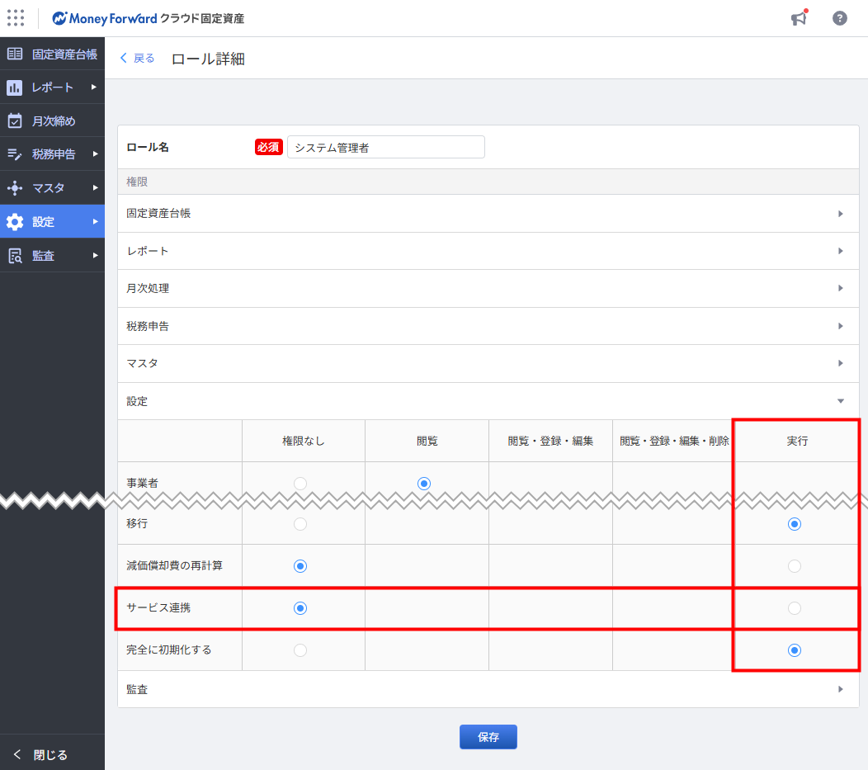Click the ロール名 text input field
868x770 pixels.
pyautogui.click(x=385, y=147)
